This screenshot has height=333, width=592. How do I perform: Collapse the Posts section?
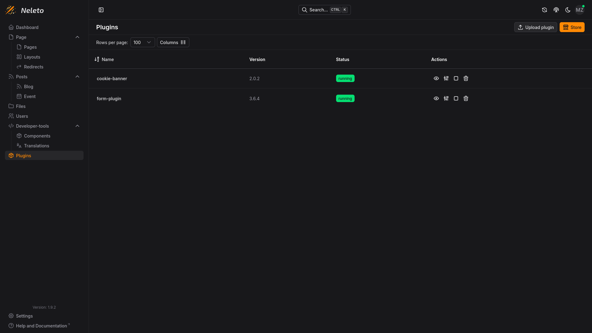pyautogui.click(x=77, y=76)
